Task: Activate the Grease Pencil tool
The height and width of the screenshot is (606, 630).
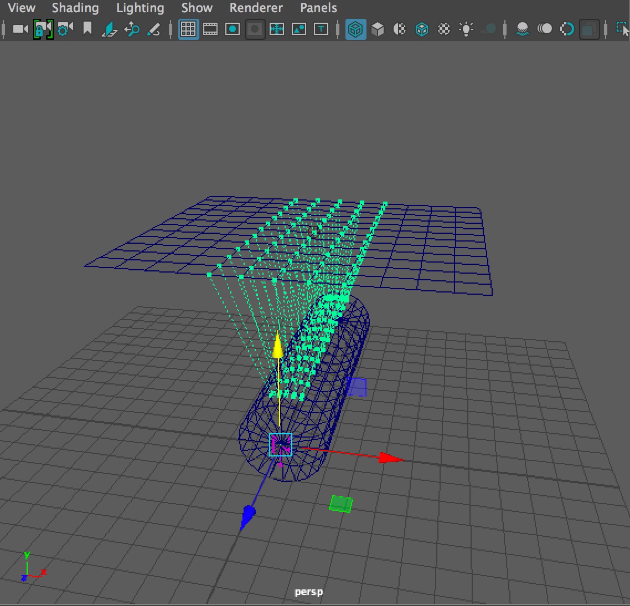Action: point(154,29)
